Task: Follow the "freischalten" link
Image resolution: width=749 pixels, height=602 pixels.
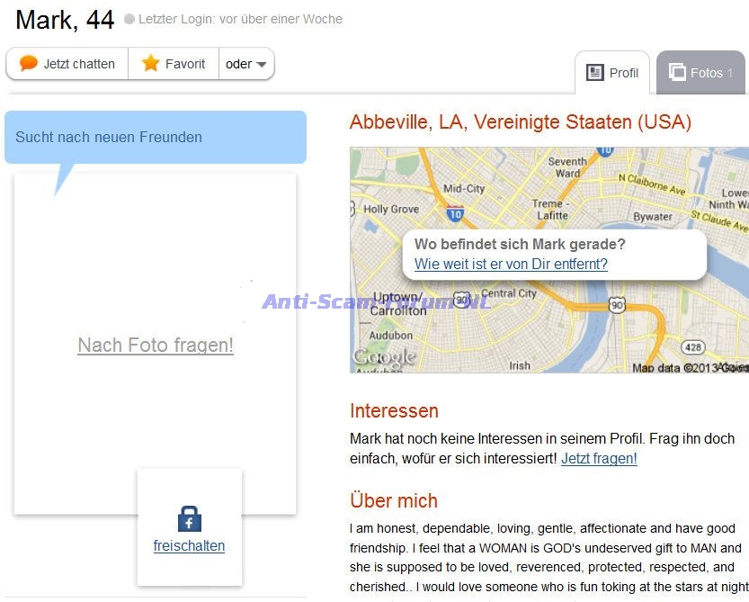Action: [189, 546]
